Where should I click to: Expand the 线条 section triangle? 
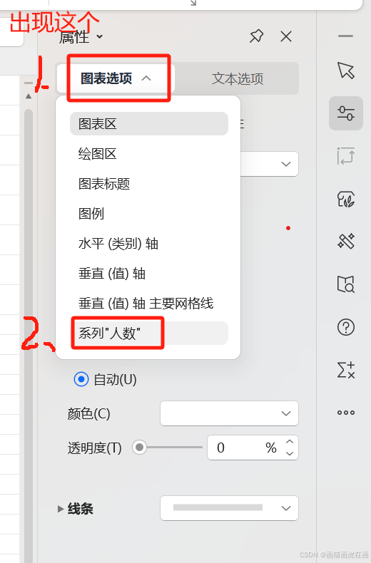coord(61,508)
